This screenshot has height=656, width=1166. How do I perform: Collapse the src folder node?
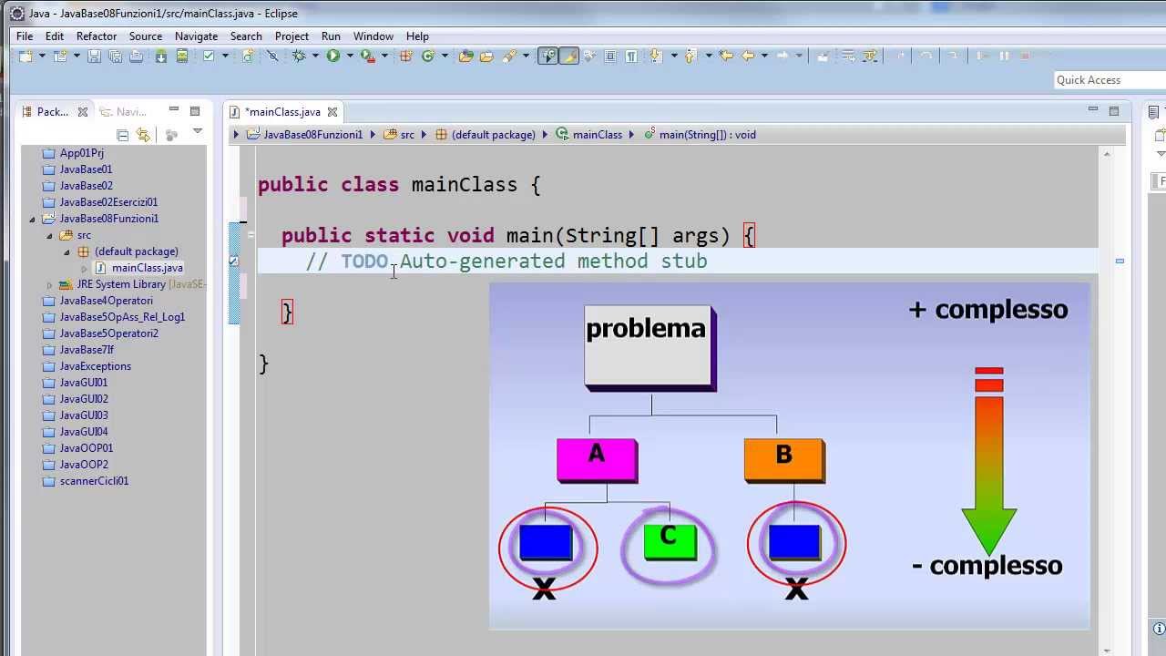50,235
